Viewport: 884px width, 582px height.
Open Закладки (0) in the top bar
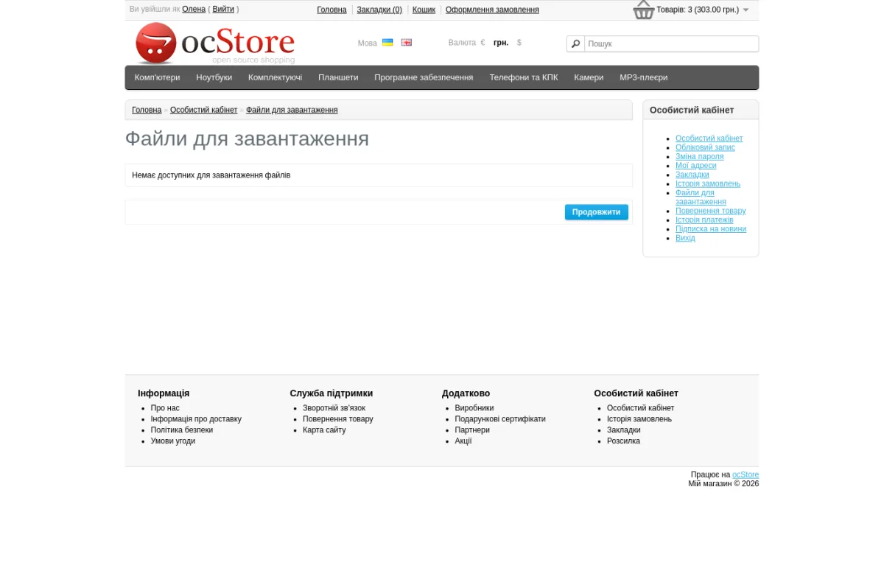tap(379, 10)
